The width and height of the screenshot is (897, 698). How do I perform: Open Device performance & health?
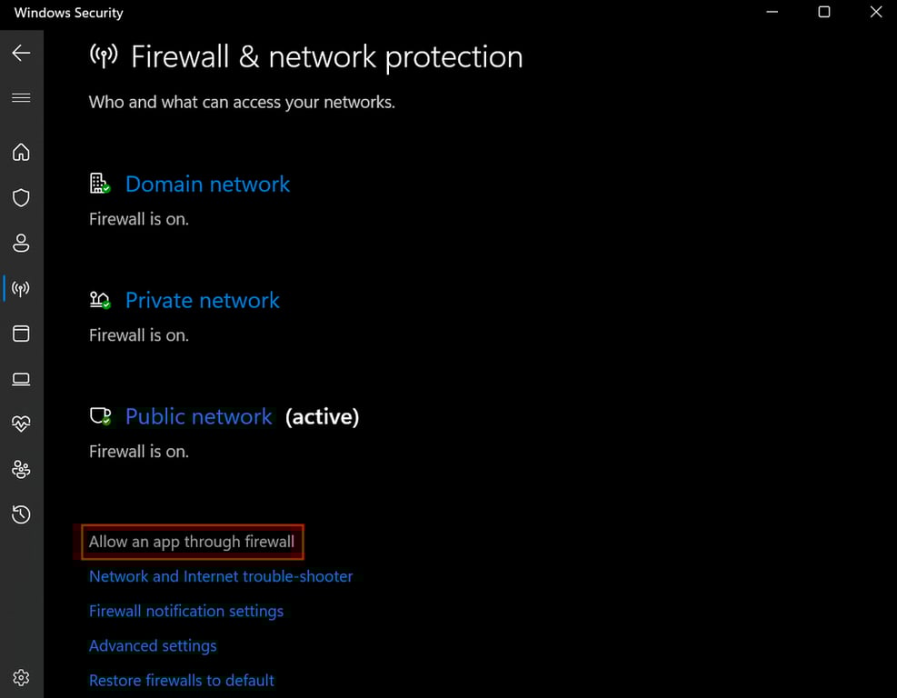[21, 424]
